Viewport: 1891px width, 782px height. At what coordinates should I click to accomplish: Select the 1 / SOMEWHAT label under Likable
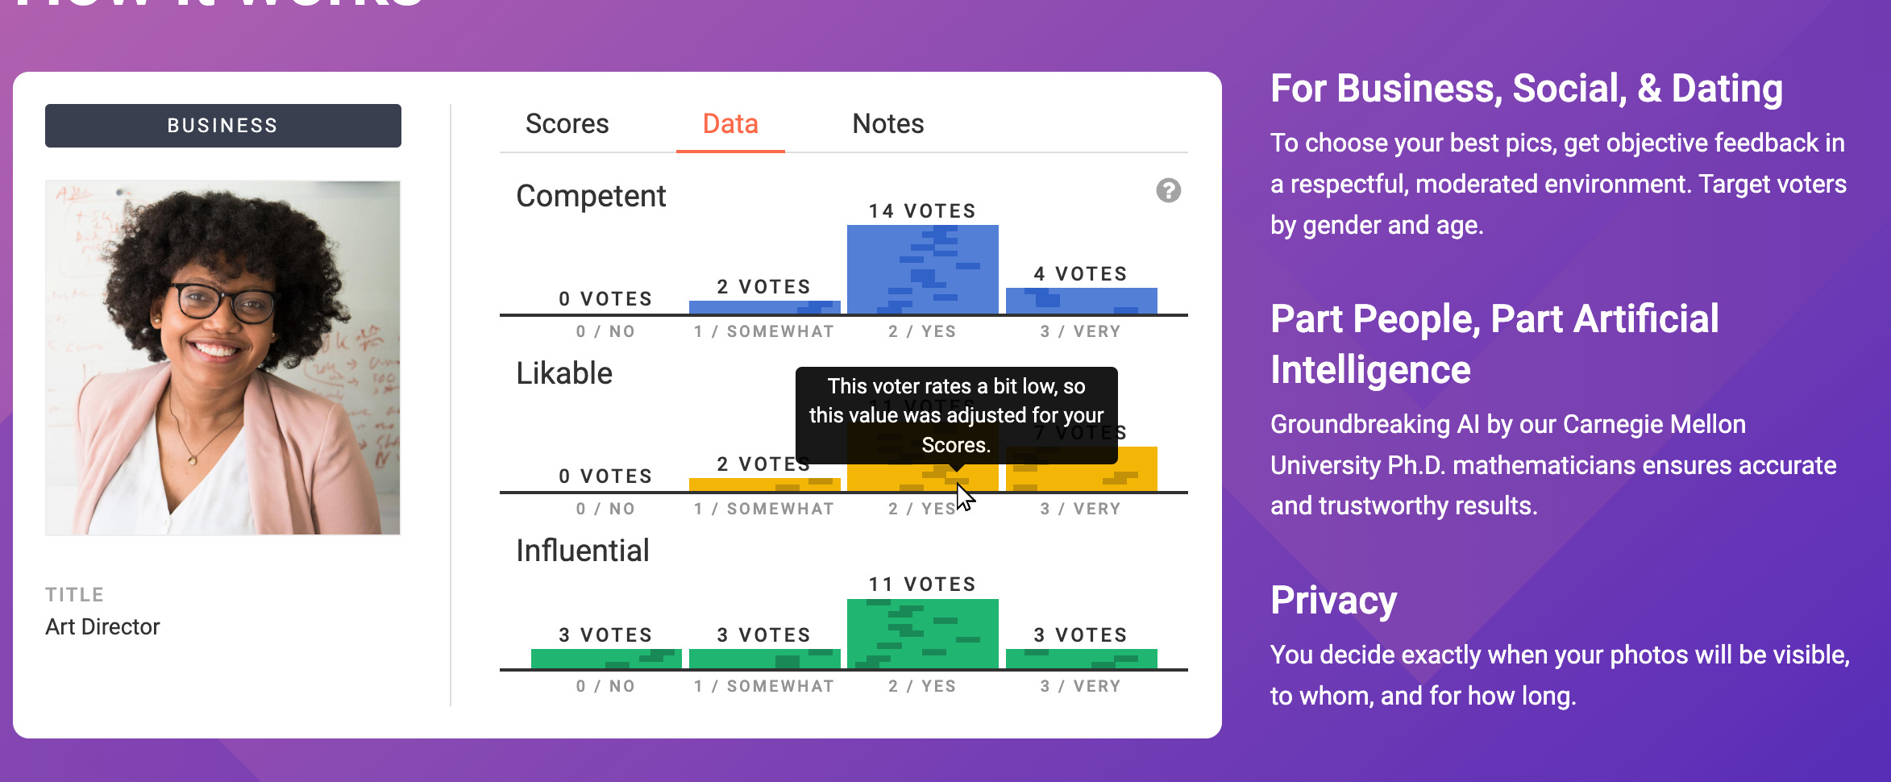763,508
